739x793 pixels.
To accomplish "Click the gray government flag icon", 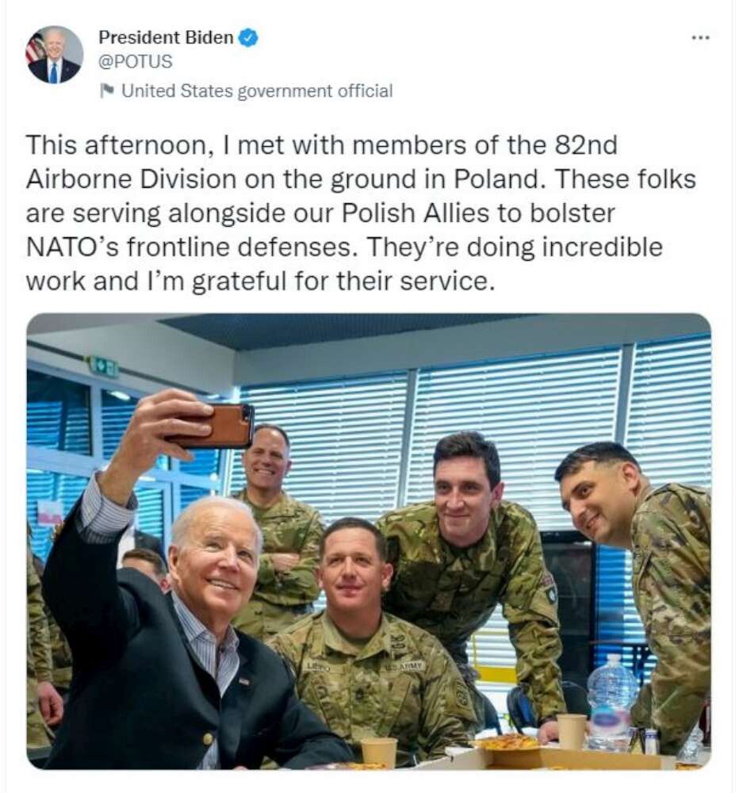I will coord(107,90).
